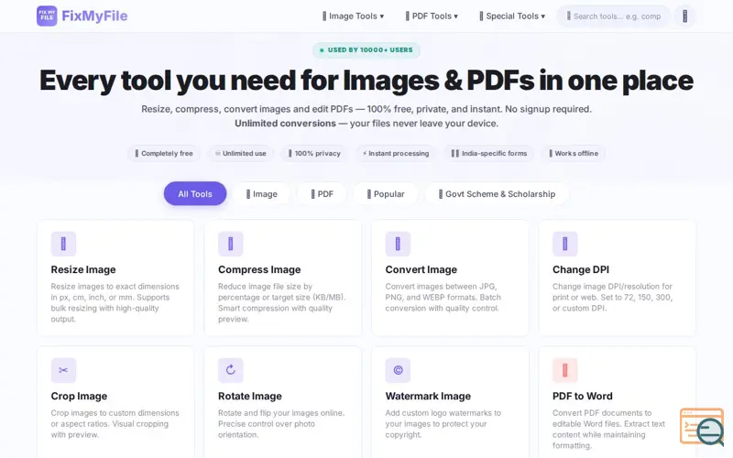Click the Compress Image description text
This screenshot has height=458, width=733.
point(282,303)
